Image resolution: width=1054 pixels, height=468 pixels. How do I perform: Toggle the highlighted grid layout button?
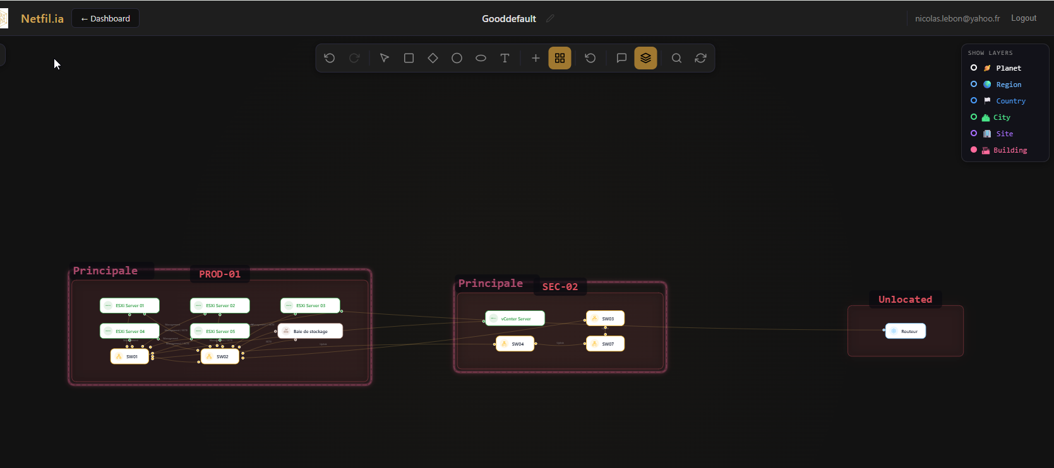pos(560,58)
